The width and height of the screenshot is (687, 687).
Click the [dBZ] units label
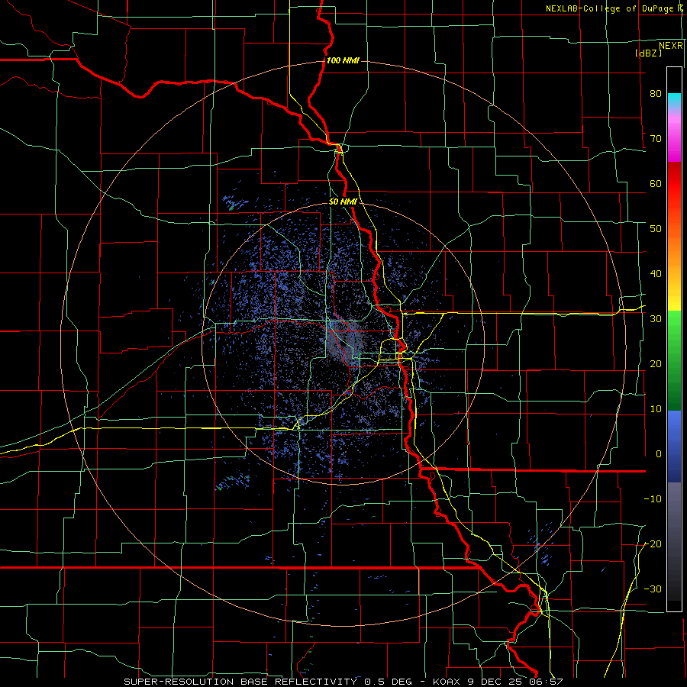[x=648, y=53]
